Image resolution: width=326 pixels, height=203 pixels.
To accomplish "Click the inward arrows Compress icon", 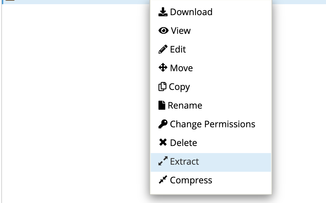I will (163, 179).
